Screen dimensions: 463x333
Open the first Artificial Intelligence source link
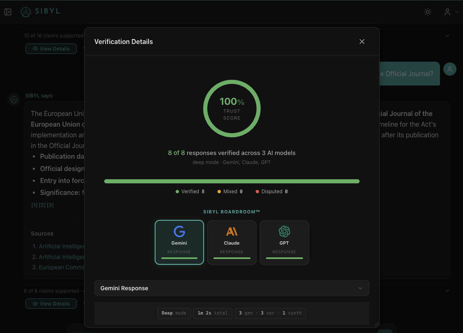(62, 246)
